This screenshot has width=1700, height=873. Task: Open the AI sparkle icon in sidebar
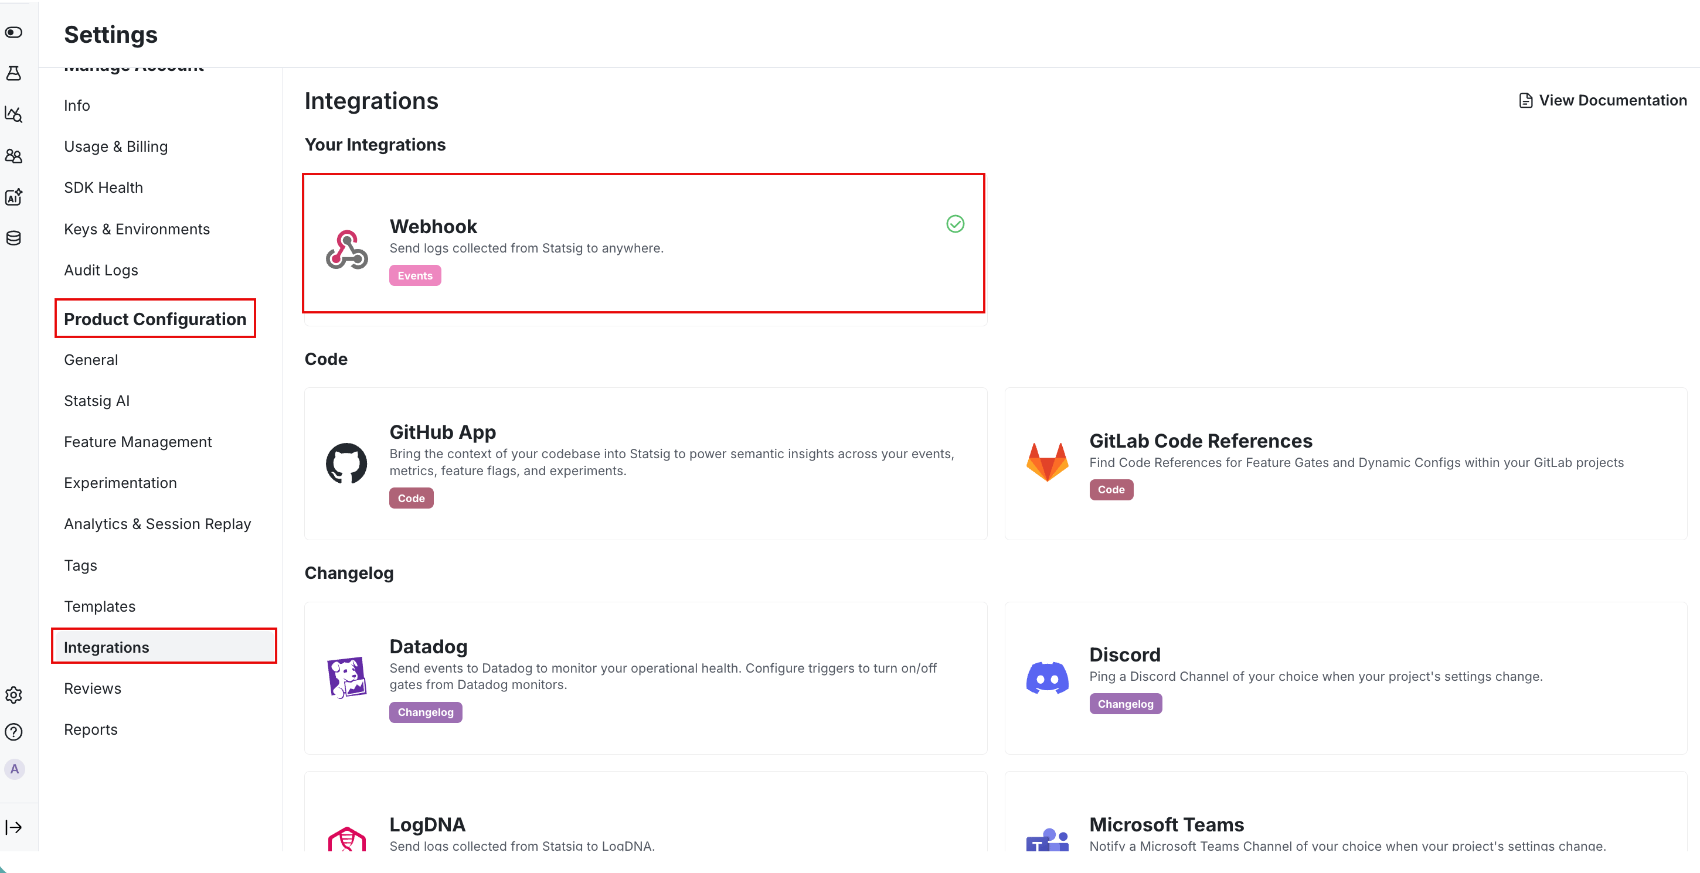point(14,197)
